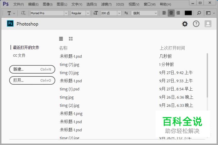Viewport: 218px width, 145px height.
Task: Open the 视图(V) menu
Action: click(134, 4)
